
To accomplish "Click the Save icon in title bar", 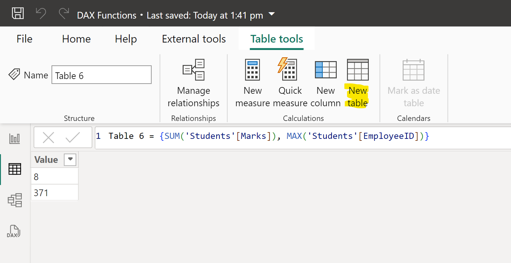I will pyautogui.click(x=18, y=13).
